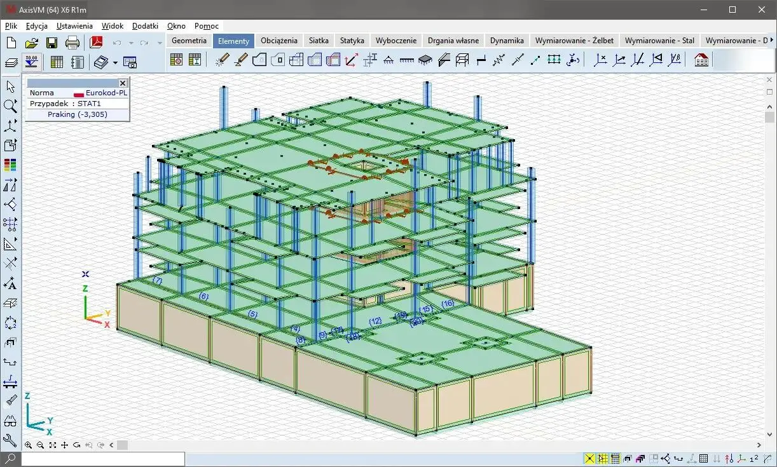777x467 pixels.
Task: Open the Ustawienia menu
Action: [74, 26]
